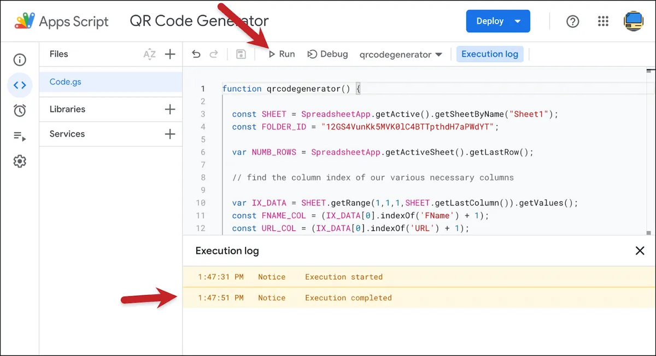656x356 pixels.
Task: Close the Execution log panel
Action: [x=640, y=251]
